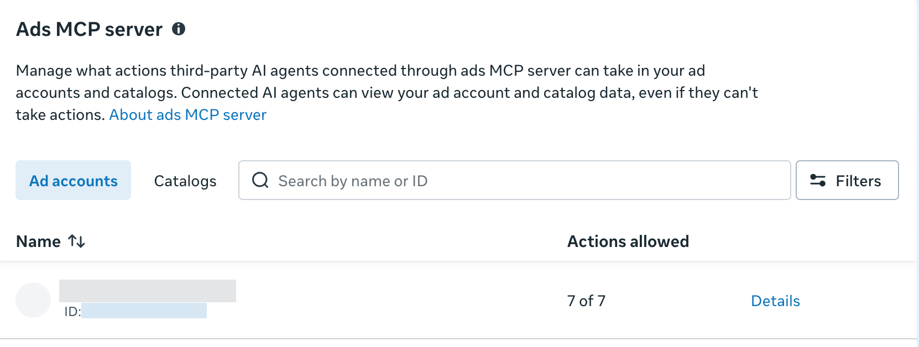Click the 7 of 7 actions count
Image resolution: width=919 pixels, height=347 pixels.
tap(586, 301)
